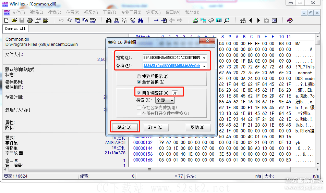Click the offset row 00000168
Viewport: 326px width, 193px height.
pyautogui.click(x=143, y=160)
